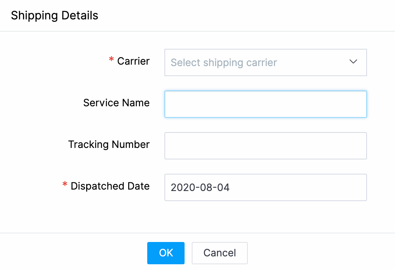Cancel the Shipping Details dialog
Screen dimensions: 395x270
219,253
